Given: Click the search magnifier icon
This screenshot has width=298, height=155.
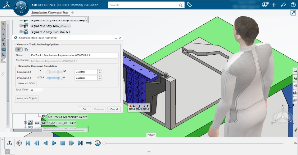Looking at the screenshot, I should pyautogui.click(x=180, y=5).
